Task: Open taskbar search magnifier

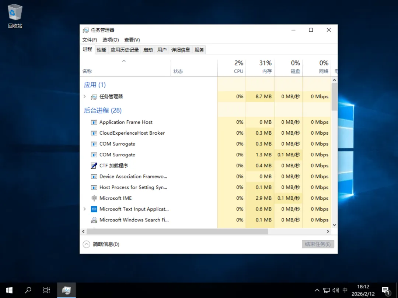Action: [x=28, y=290]
